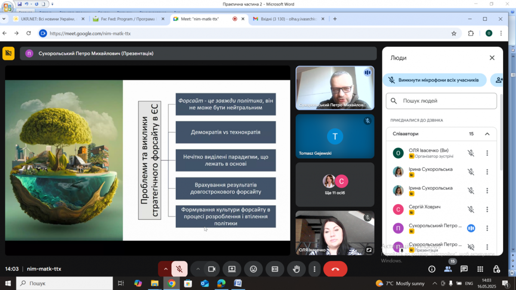Collapse the Співавтори participants list
The height and width of the screenshot is (290, 516).
487,134
